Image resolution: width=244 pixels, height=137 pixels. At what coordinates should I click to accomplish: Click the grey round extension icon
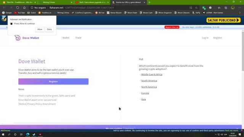pos(210,8)
